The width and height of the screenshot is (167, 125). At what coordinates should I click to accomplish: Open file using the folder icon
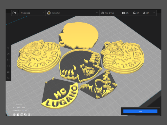pos(14,13)
